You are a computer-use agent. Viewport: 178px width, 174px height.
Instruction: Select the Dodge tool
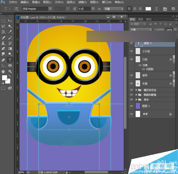click(10, 54)
